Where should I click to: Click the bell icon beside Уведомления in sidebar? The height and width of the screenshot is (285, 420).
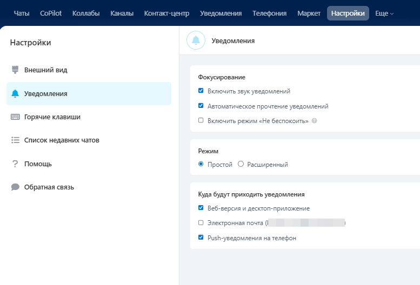(x=15, y=93)
